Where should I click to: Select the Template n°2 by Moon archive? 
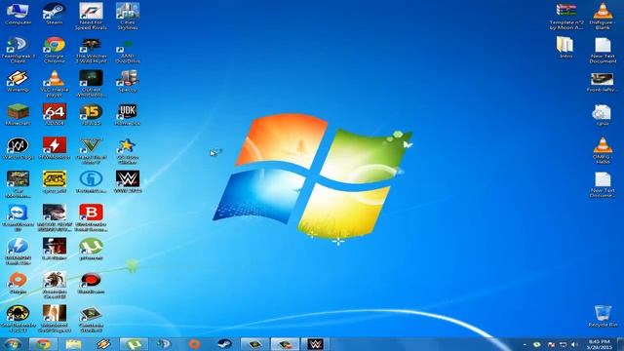pyautogui.click(x=566, y=17)
